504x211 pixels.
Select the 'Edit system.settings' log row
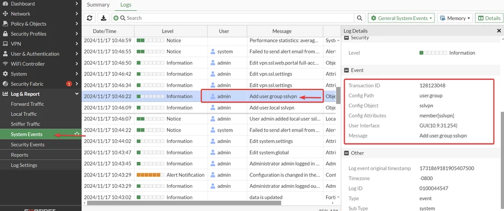pyautogui.click(x=209, y=141)
